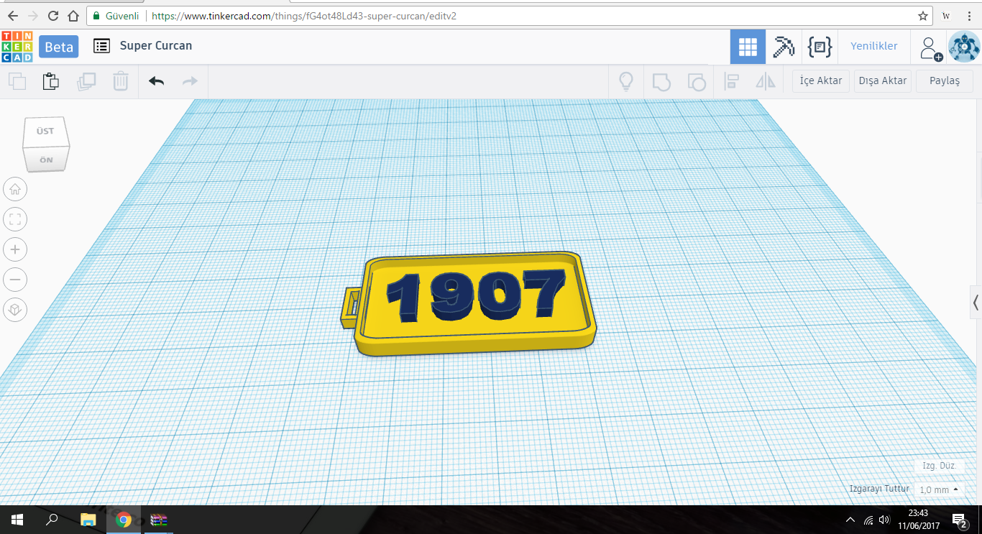This screenshot has height=534, width=982.
Task: Click the Align tool icon
Action: click(732, 81)
